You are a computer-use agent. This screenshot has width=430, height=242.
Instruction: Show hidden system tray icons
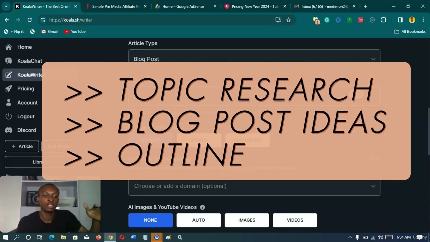pos(350,237)
